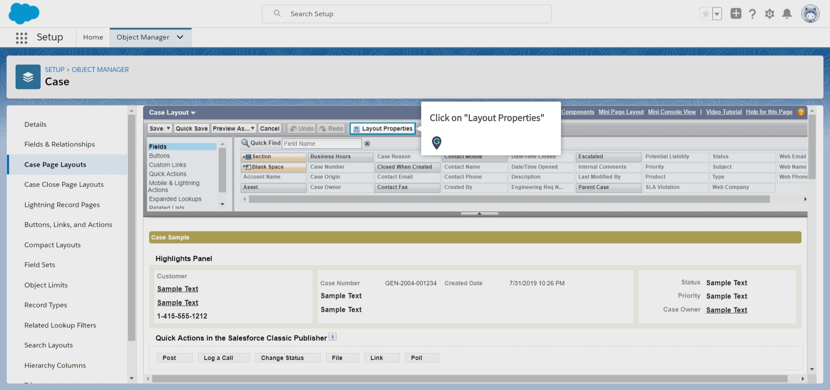Click the Case object layers icon

tap(28, 77)
